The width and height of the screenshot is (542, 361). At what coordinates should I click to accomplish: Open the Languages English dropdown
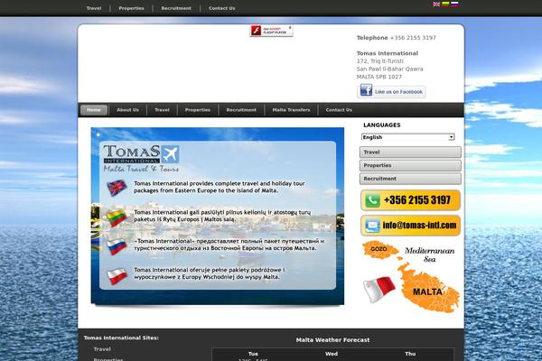(x=408, y=137)
